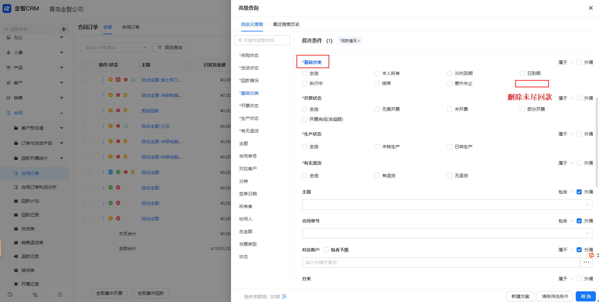Viewport: 599px width, 302px height.
Task: Enable 包含下级 for 对应客户
Action: click(x=326, y=250)
